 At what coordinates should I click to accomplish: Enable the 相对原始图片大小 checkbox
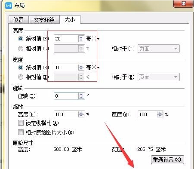tap(21, 132)
